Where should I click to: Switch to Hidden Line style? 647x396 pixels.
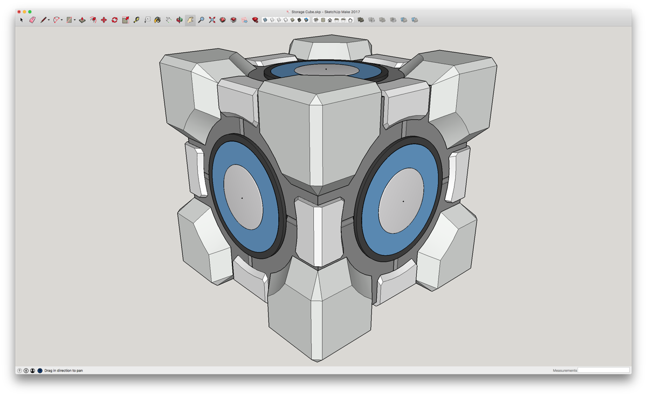(x=286, y=20)
